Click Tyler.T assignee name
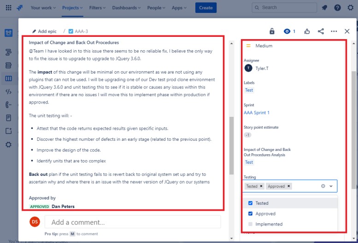Screen dimensions: 358x243 (262, 68)
